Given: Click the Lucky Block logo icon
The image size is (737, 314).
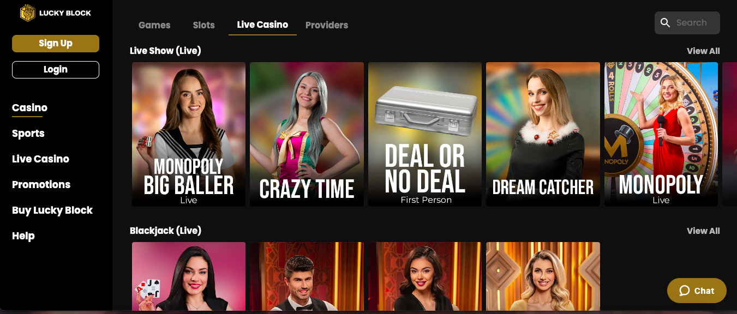Looking at the screenshot, I should click(x=27, y=13).
